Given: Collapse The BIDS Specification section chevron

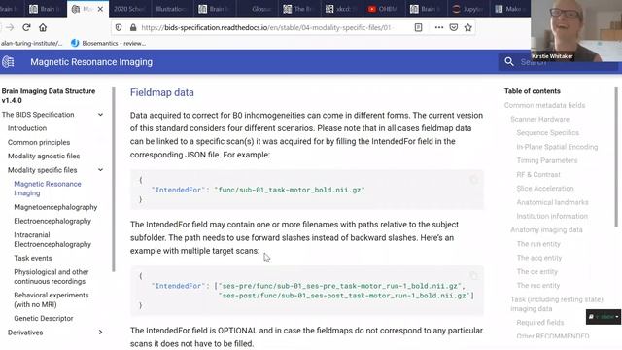Looking at the screenshot, I should [101, 115].
